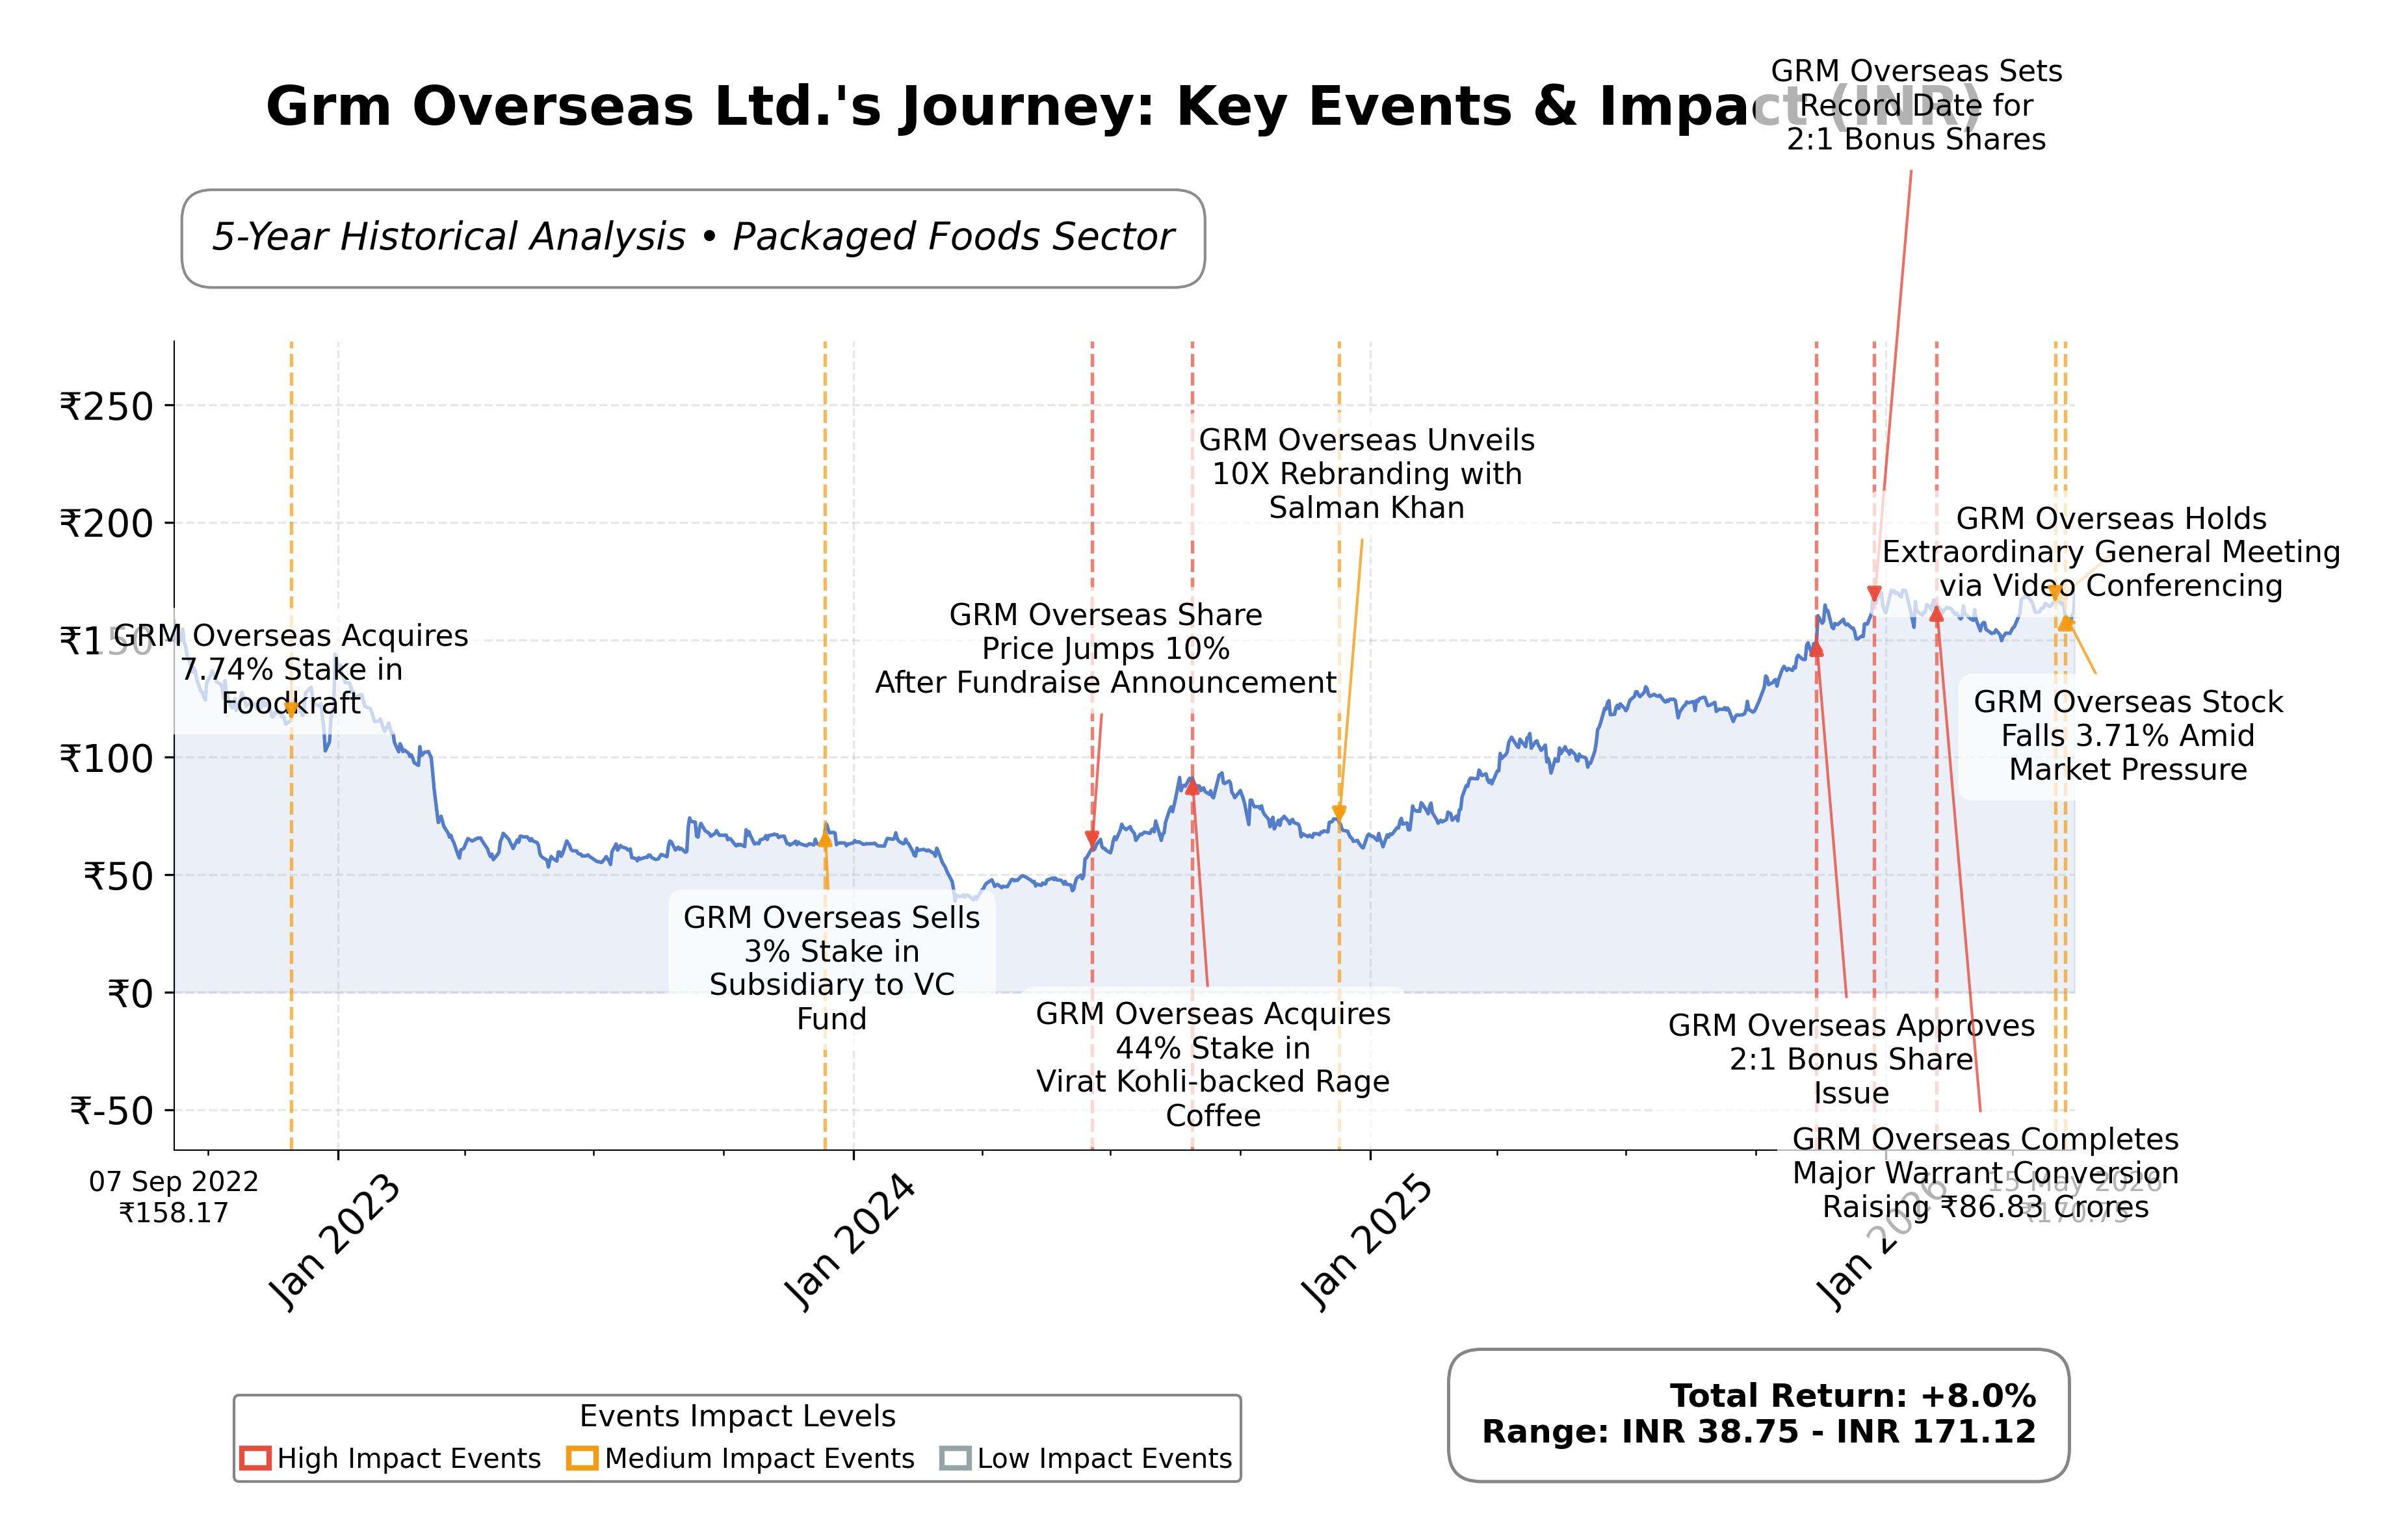Viewport: 2400px width, 1540px height.
Task: Click the red marker at bonus share approval
Action: pyautogui.click(x=1817, y=649)
